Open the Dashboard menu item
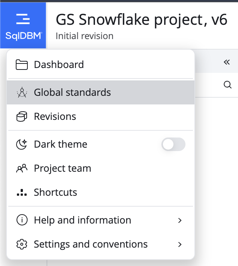This screenshot has width=238, height=266. 101,65
